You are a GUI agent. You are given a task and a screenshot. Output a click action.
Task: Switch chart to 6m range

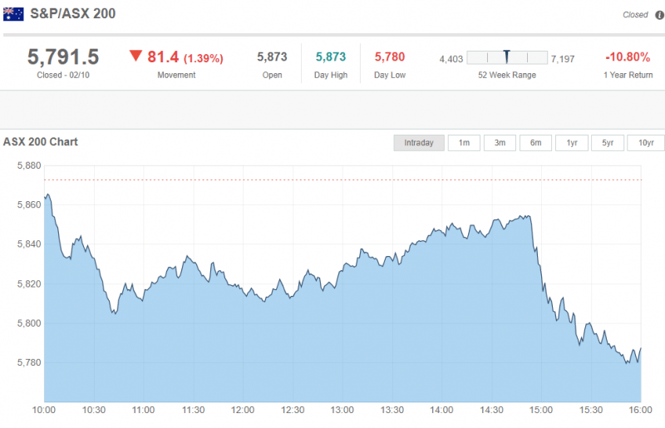pos(535,143)
